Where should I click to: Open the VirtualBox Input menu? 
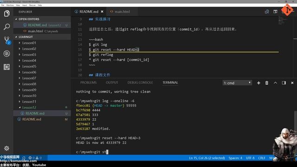[25, 5]
